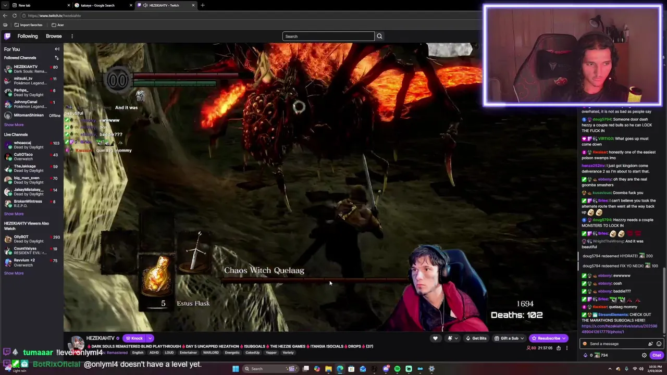Click the Light rain weather widget

[16, 369]
